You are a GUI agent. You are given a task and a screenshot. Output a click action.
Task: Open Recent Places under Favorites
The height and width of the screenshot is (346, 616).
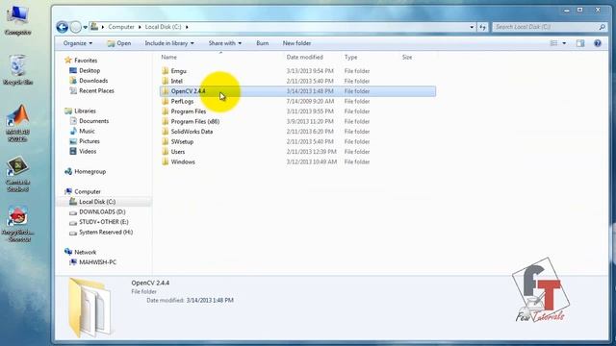pos(96,90)
